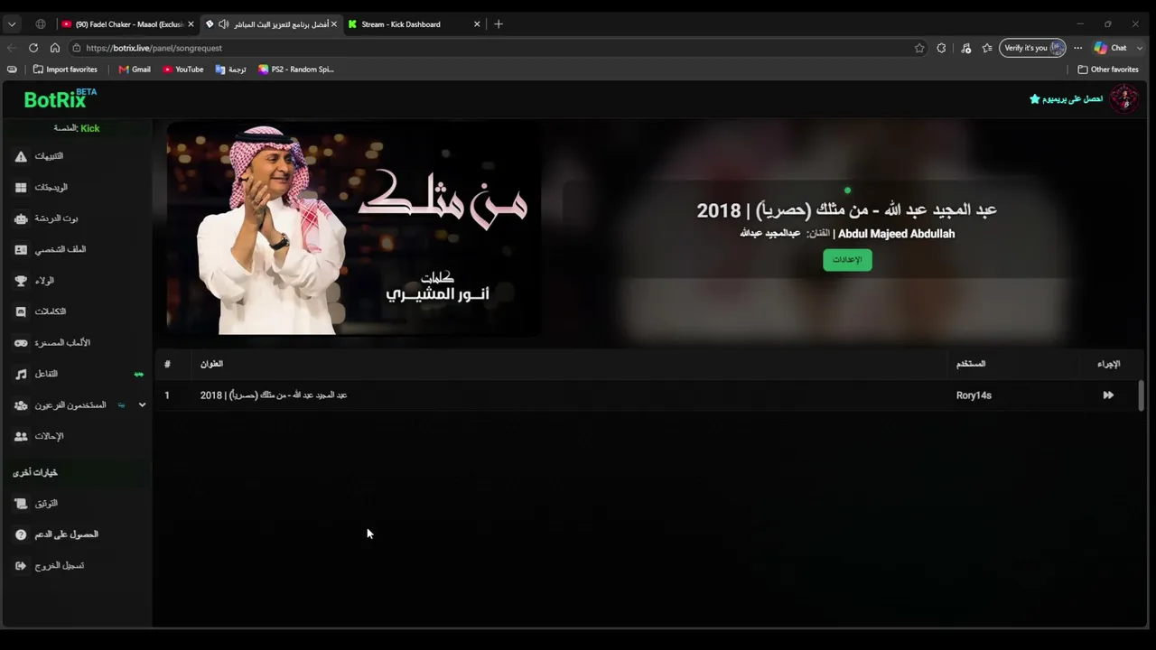Open the loyalty (الولاء) trophy icon
This screenshot has width=1156, height=650.
(x=21, y=281)
